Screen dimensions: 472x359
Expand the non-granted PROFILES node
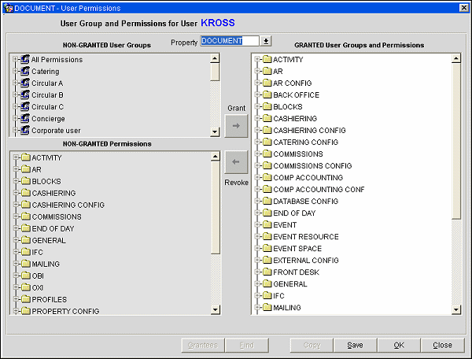(15, 300)
